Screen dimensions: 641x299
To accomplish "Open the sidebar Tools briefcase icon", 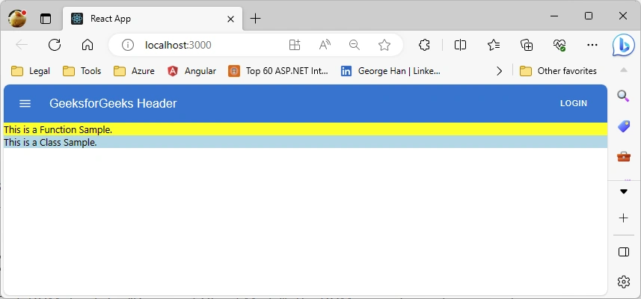I will pos(623,156).
